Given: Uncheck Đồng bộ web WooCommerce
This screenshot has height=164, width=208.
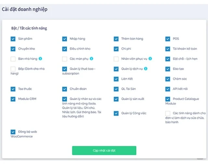Looking at the screenshot, I should point(13,132).
